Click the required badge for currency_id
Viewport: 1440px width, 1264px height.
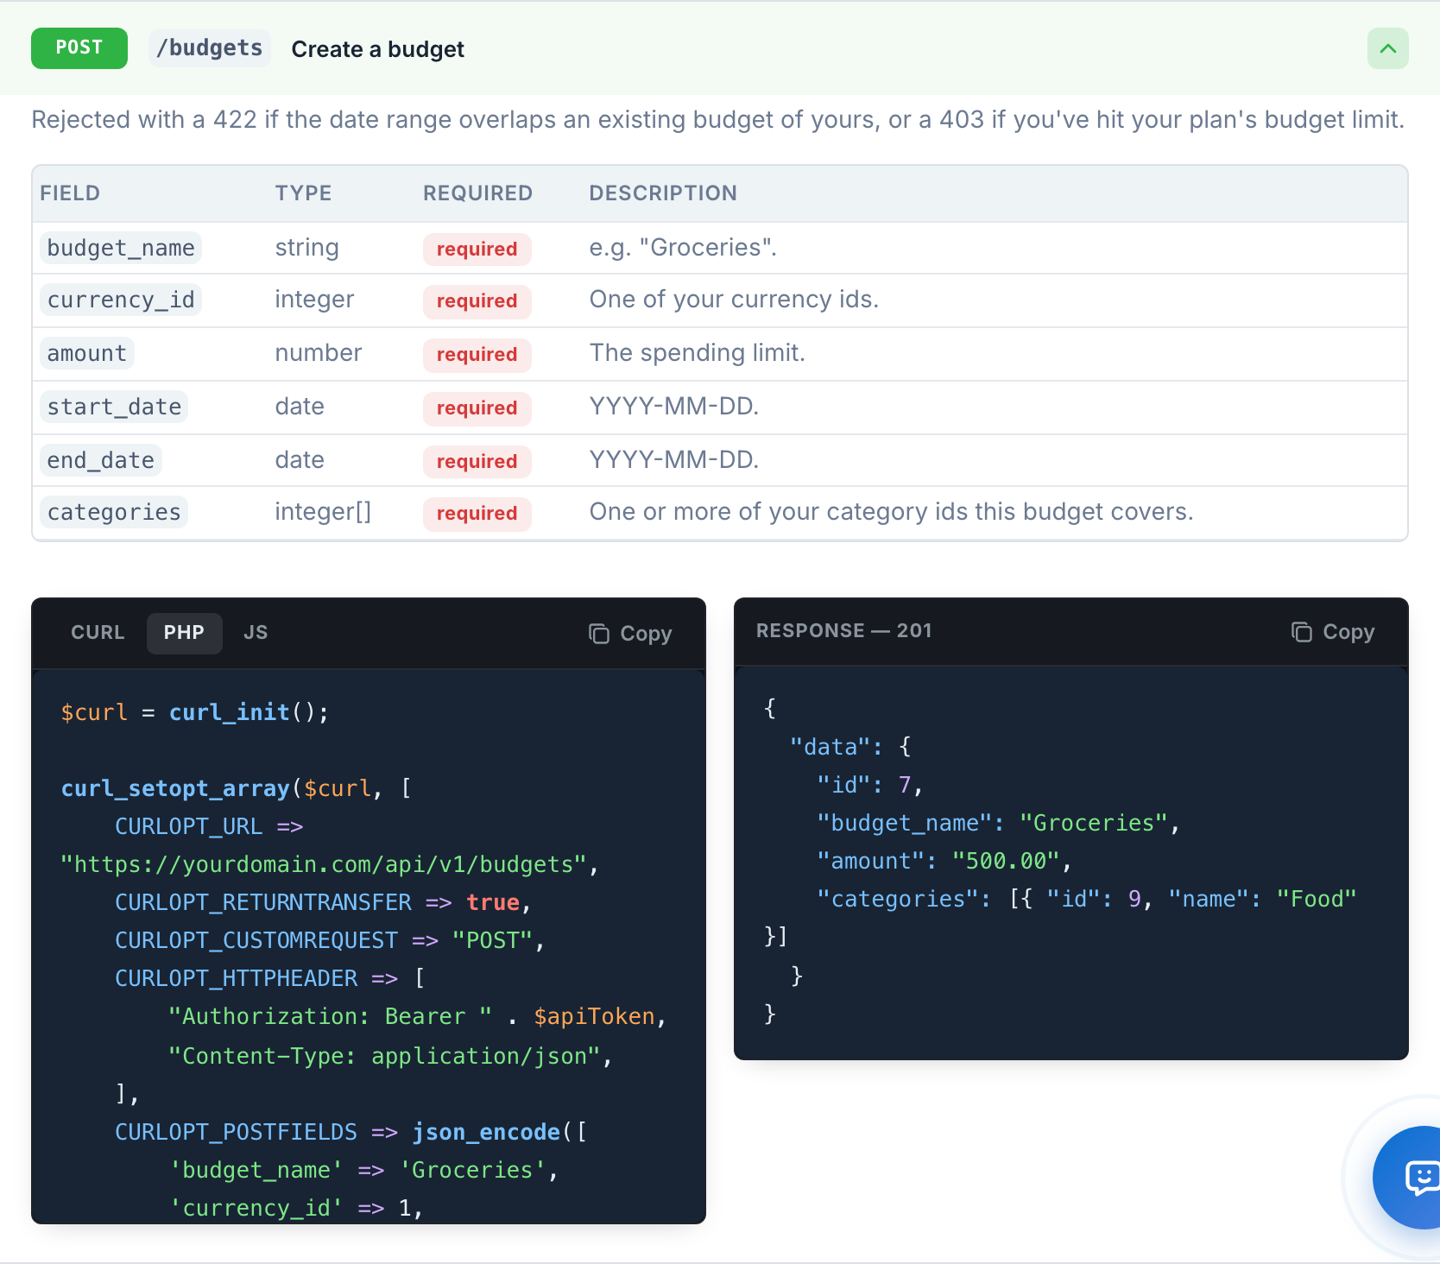coord(477,301)
